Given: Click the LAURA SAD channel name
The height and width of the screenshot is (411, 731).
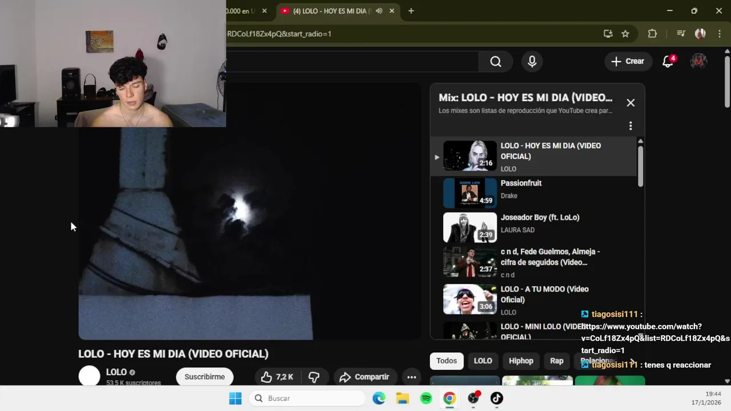Looking at the screenshot, I should point(517,230).
